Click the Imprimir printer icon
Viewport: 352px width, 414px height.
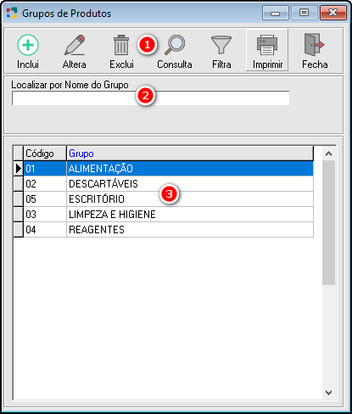(267, 45)
